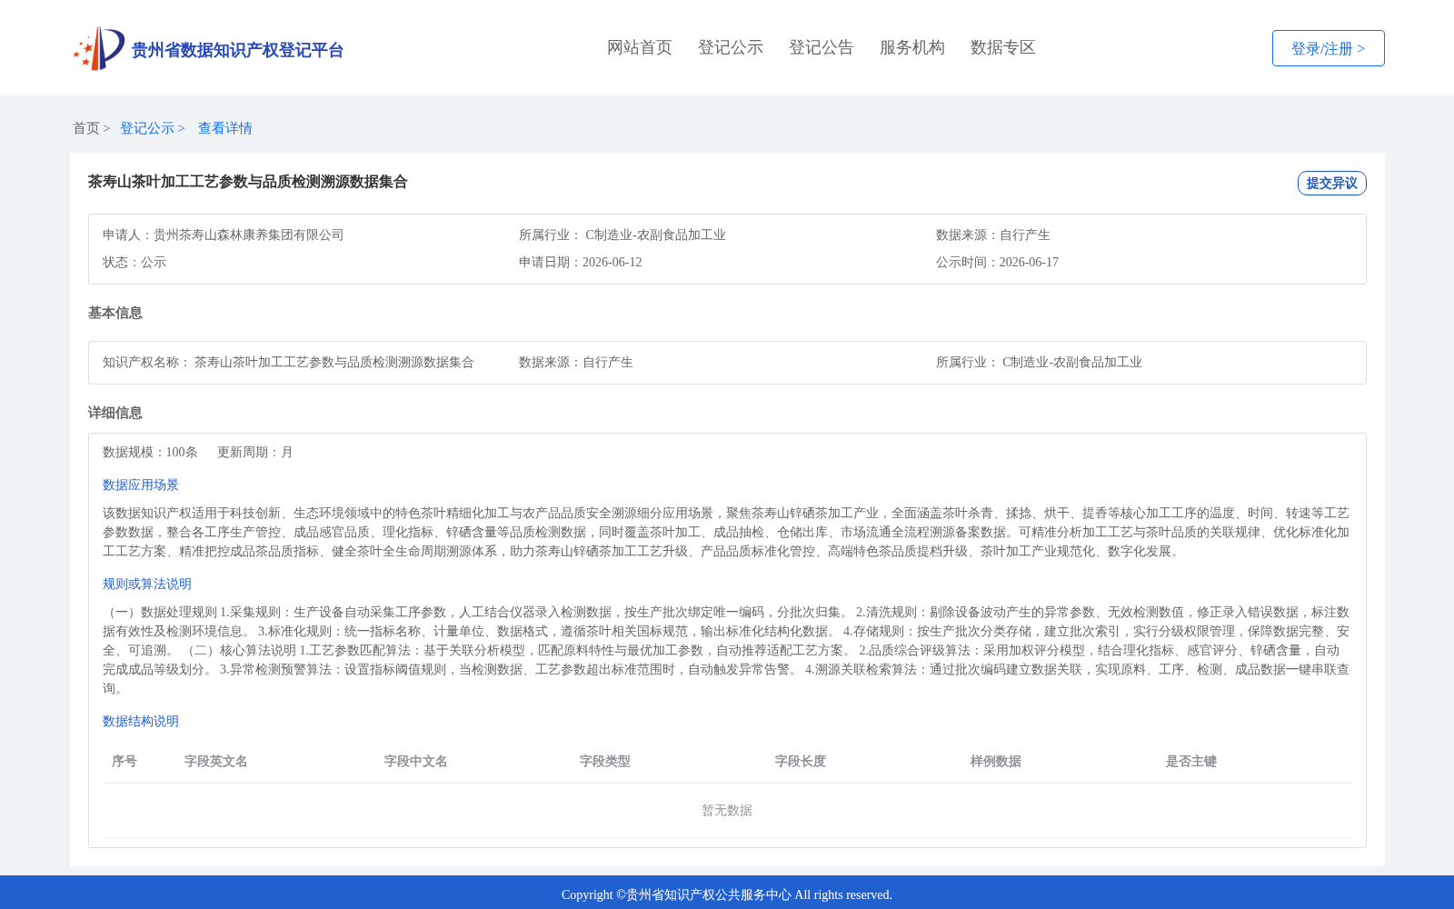Submit objection with 提交异议 button
This screenshot has height=909, width=1454.
[1331, 183]
